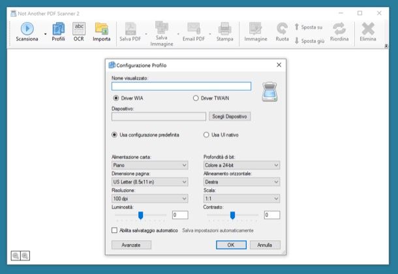398x274 pixels.
Task: Open the Scala dropdown
Action: click(241, 198)
